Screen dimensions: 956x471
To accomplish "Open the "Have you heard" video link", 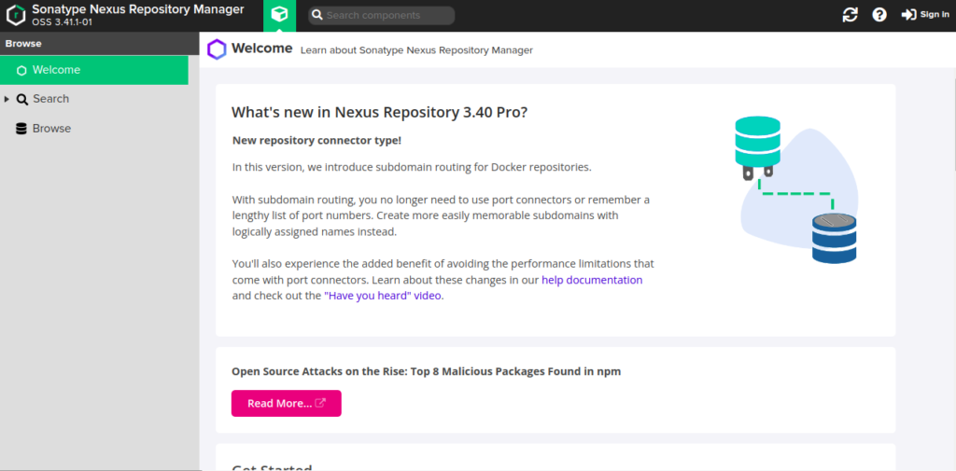I will click(384, 297).
